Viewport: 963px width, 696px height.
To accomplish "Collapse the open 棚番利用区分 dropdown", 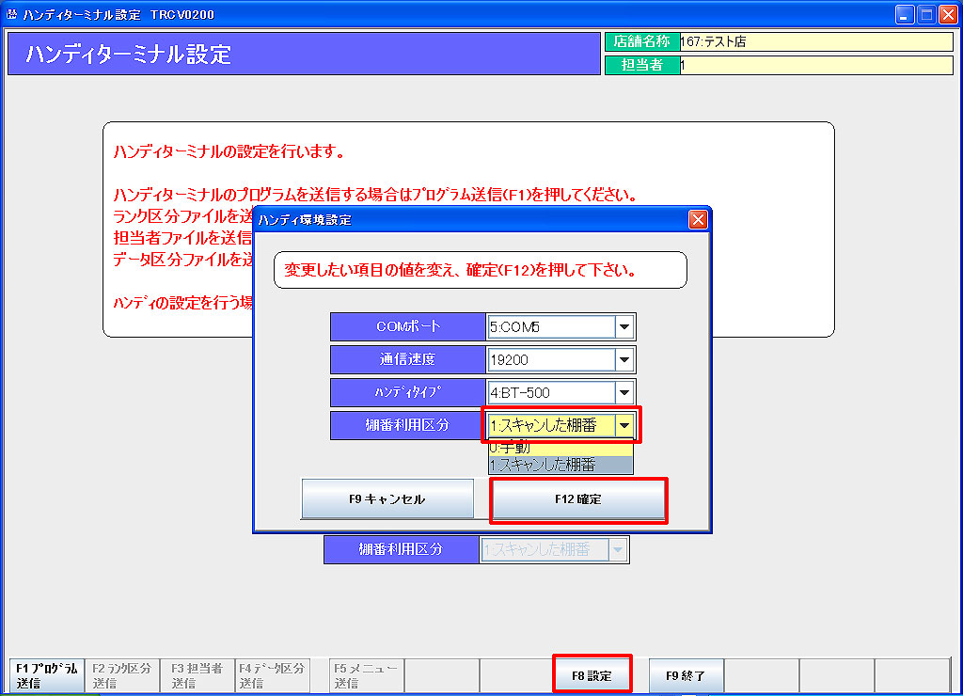I will point(626,425).
